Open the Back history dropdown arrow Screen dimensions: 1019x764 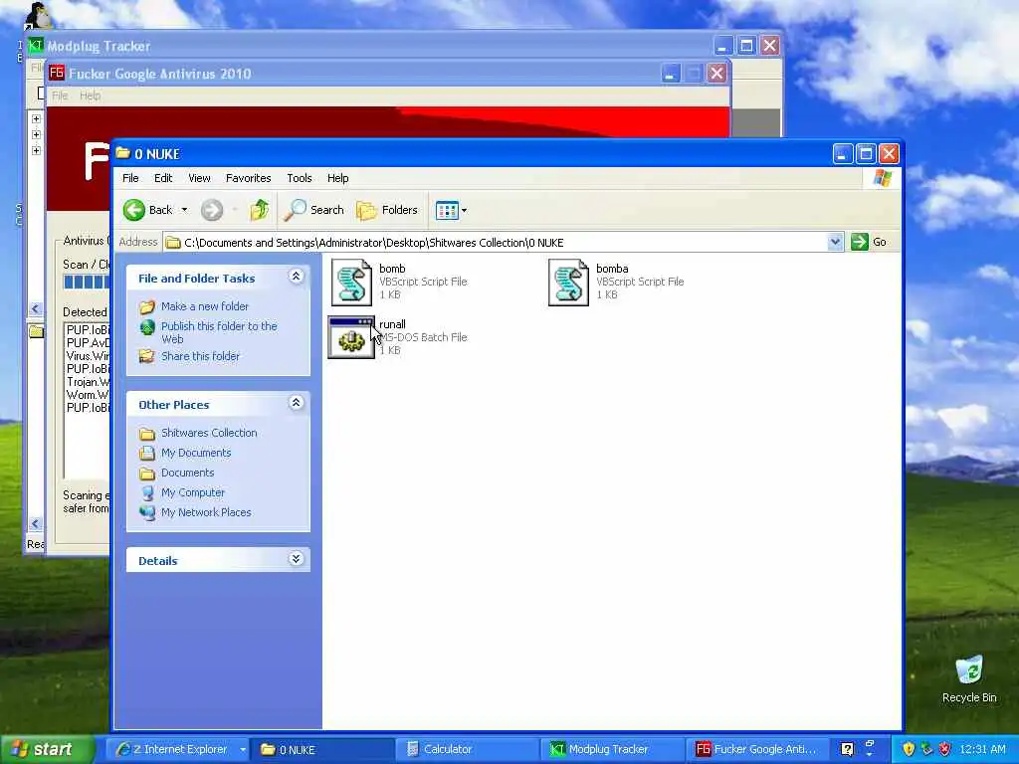pos(184,210)
